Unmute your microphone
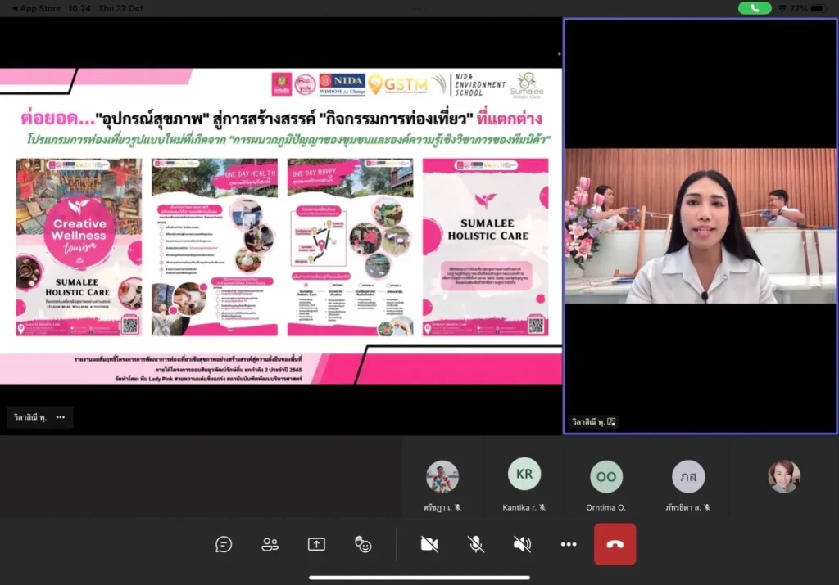The height and width of the screenshot is (585, 839). pos(475,544)
